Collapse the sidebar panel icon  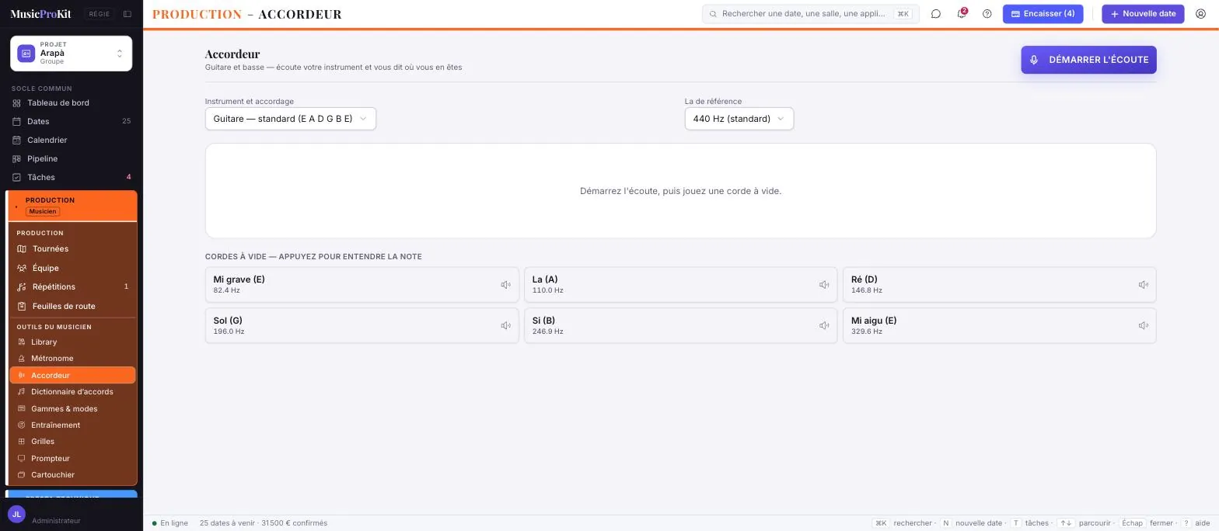127,14
